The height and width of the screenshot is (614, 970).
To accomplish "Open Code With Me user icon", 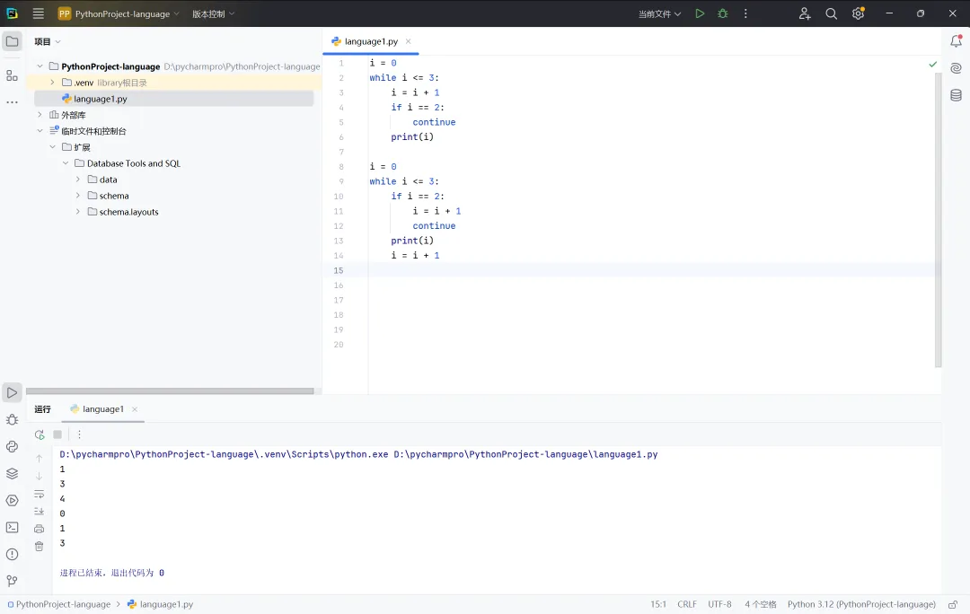I will click(804, 13).
